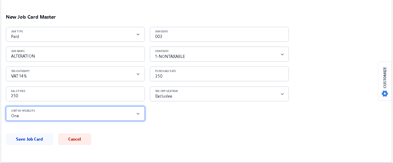This screenshot has height=163, width=393.
Task: Click the Job Code field label
Action: click(161, 31)
